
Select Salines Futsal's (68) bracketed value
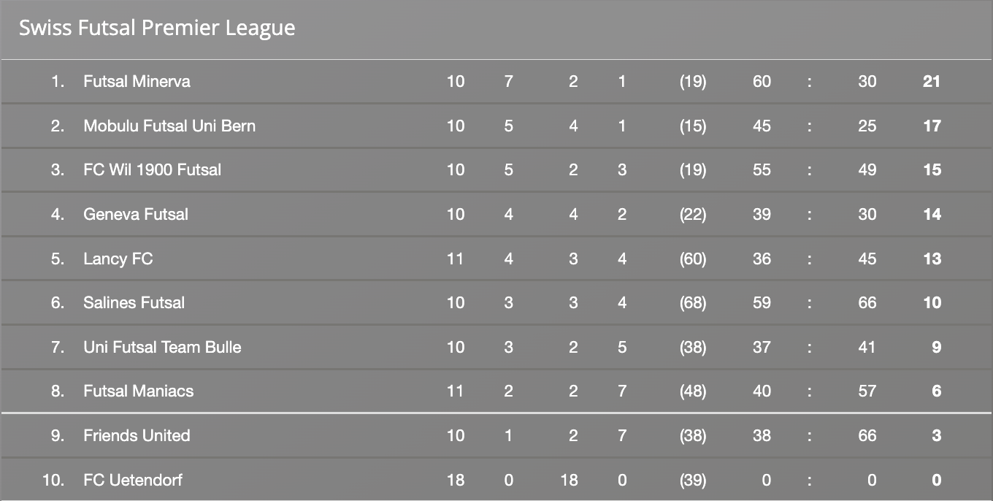tap(692, 303)
